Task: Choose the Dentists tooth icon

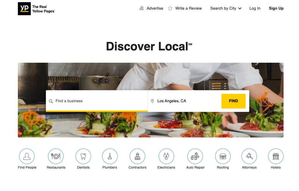Action: click(x=83, y=156)
